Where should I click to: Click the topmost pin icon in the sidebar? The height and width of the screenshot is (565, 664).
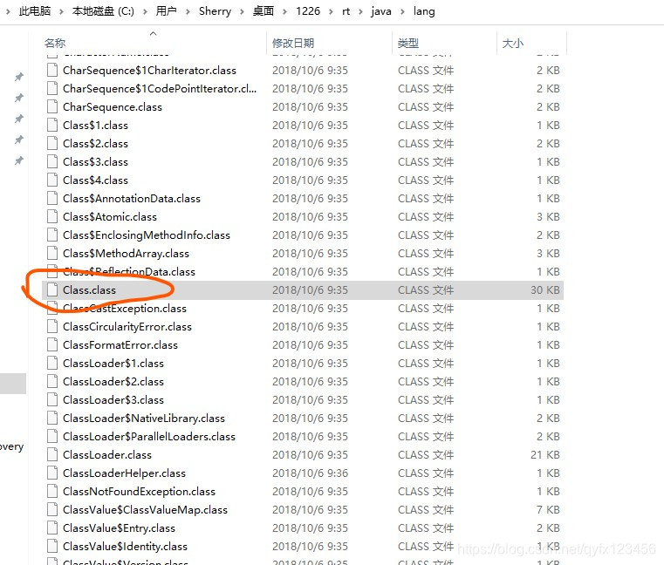point(18,77)
